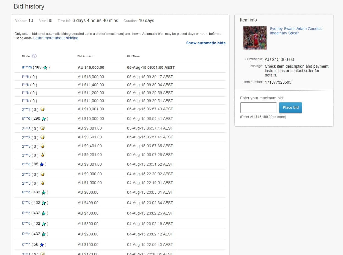
Task: Open the Sydney Swans Adam Goodes item listing
Action: pos(296,31)
